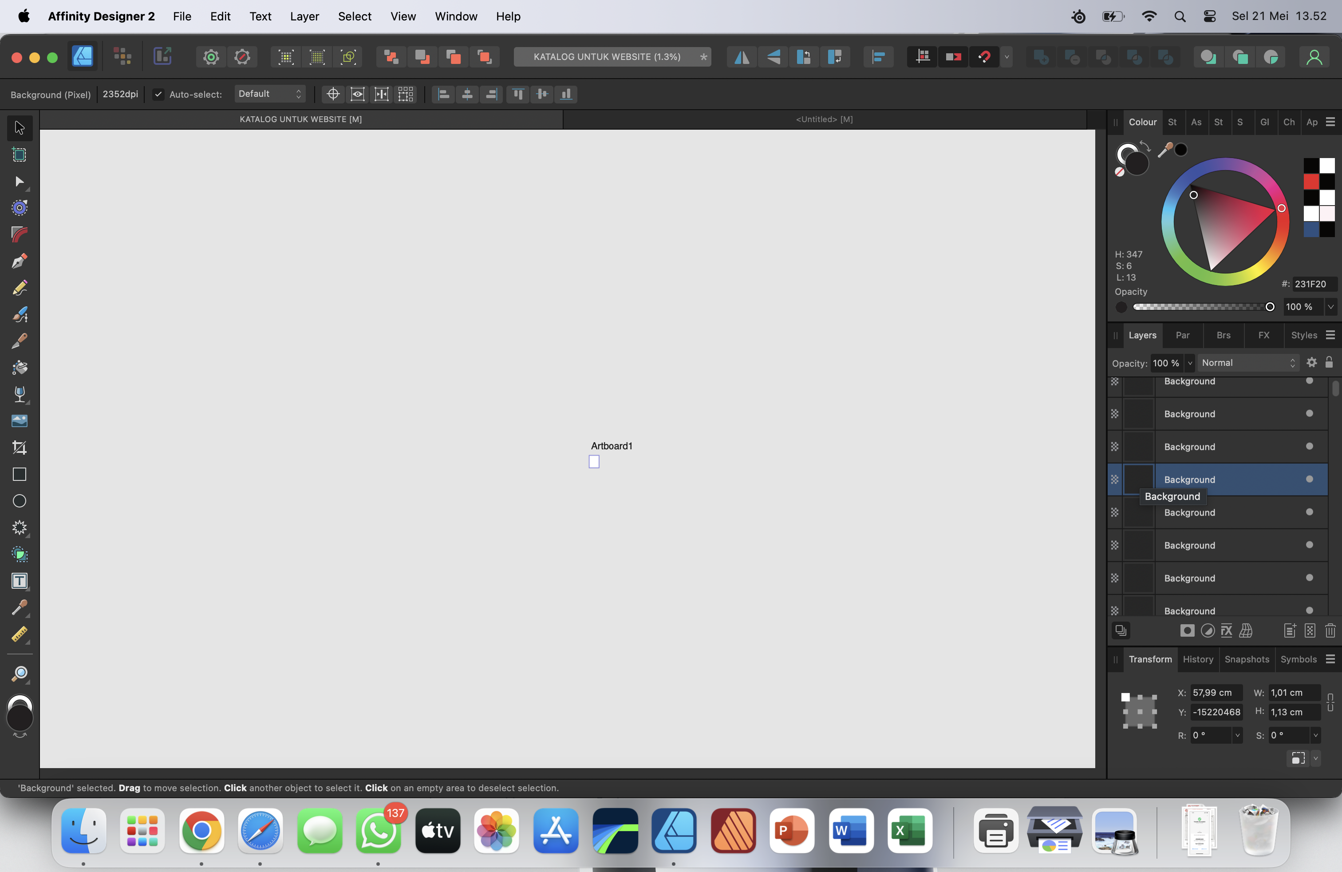Select the Paint Brush tool
This screenshot has width=1342, height=872.
click(x=20, y=314)
